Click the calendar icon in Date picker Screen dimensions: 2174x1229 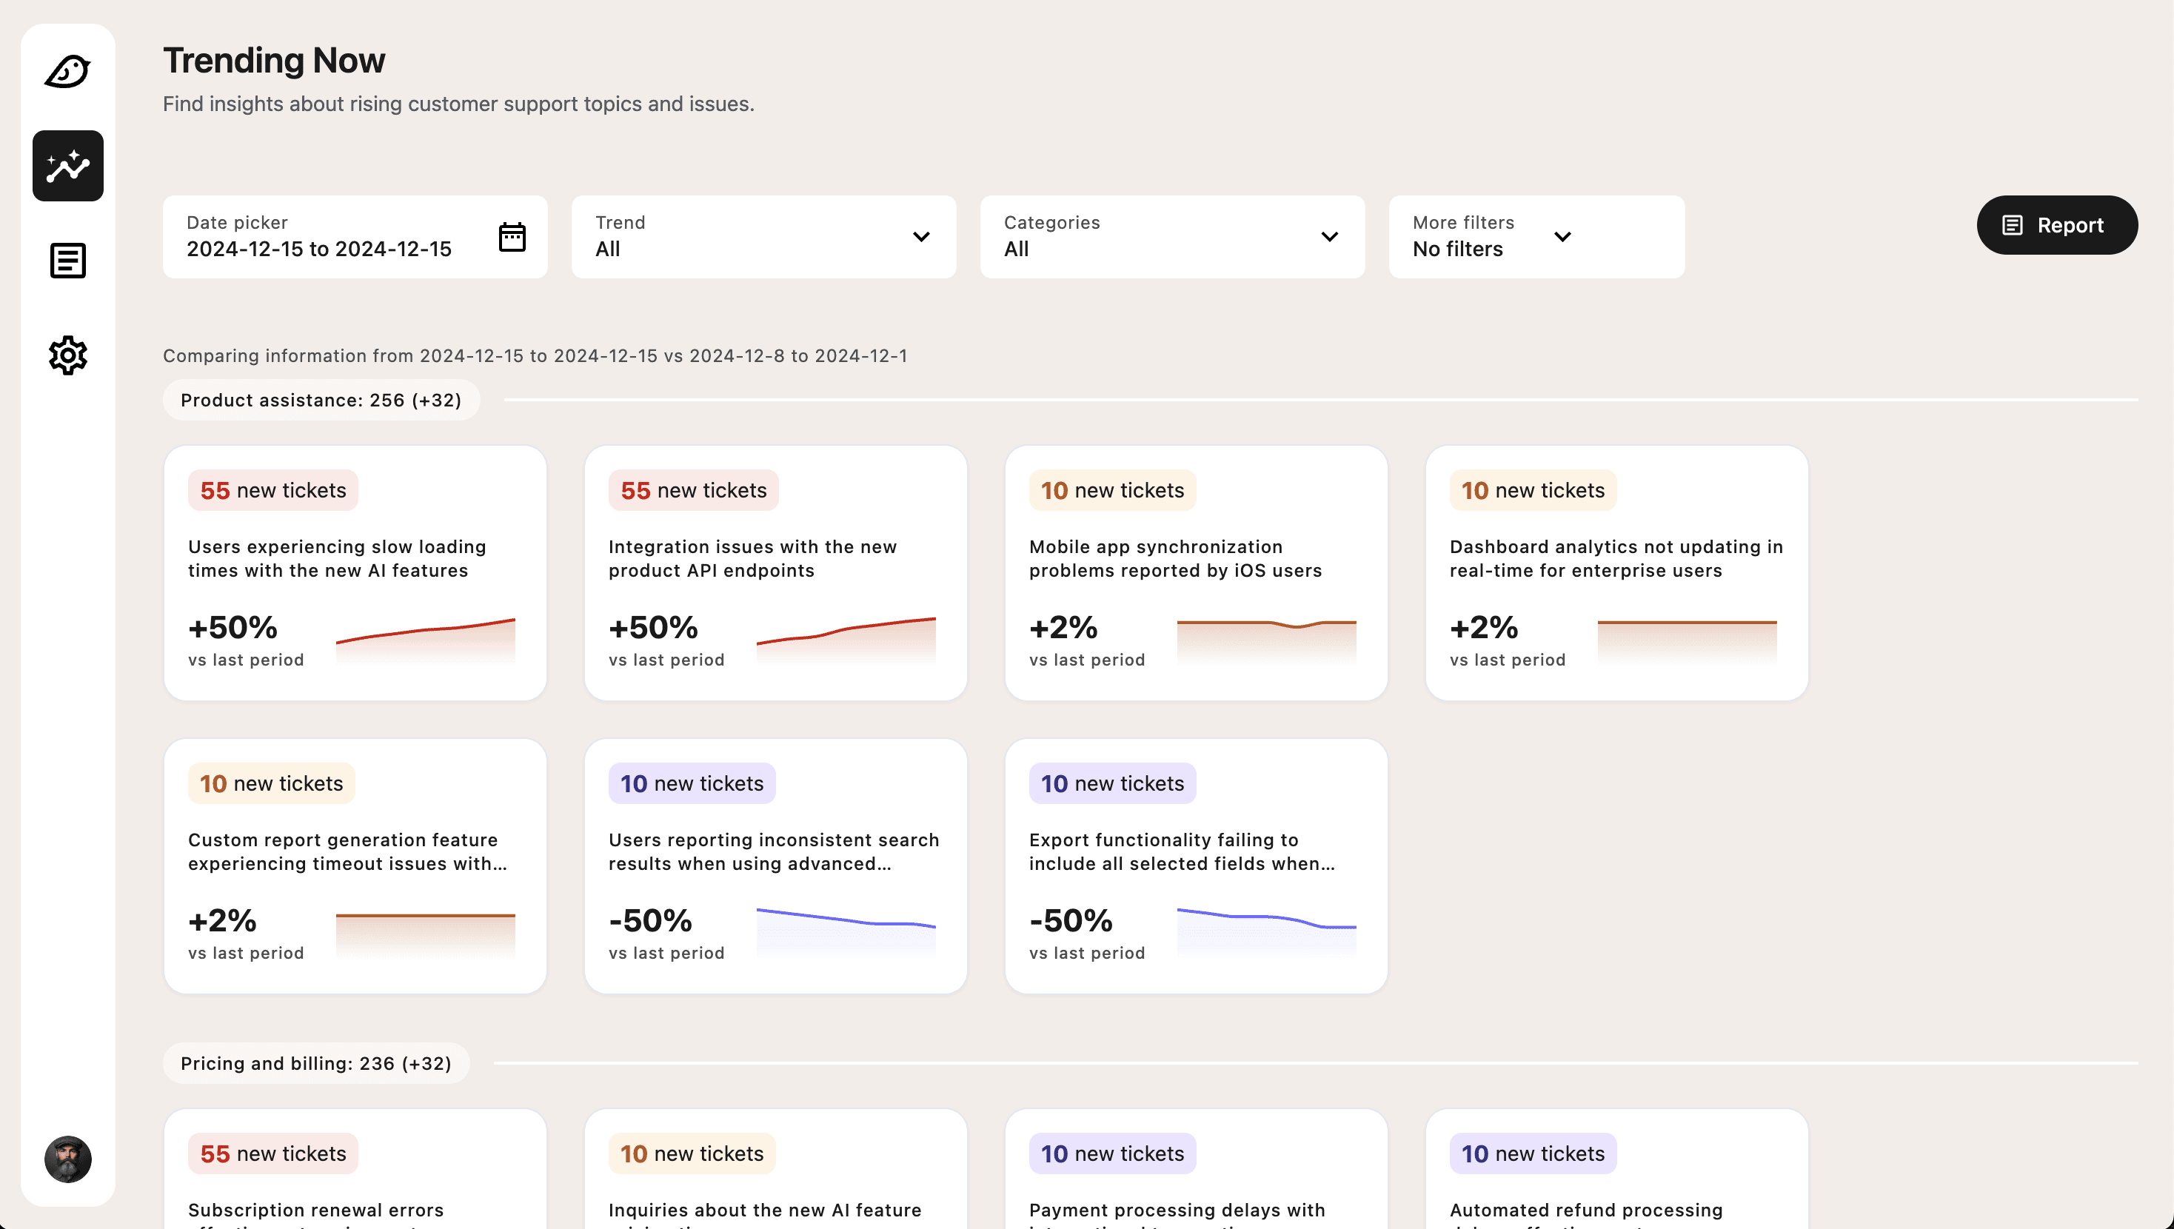coord(512,237)
